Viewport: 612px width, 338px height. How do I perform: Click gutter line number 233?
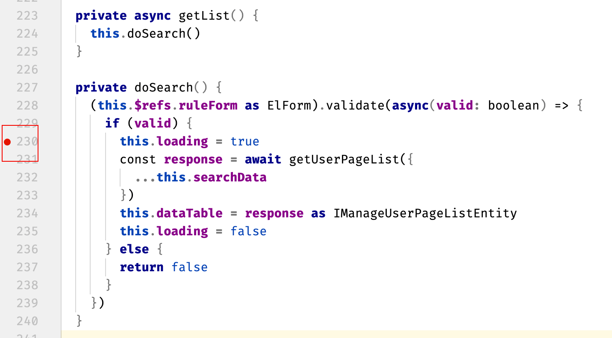coord(27,196)
